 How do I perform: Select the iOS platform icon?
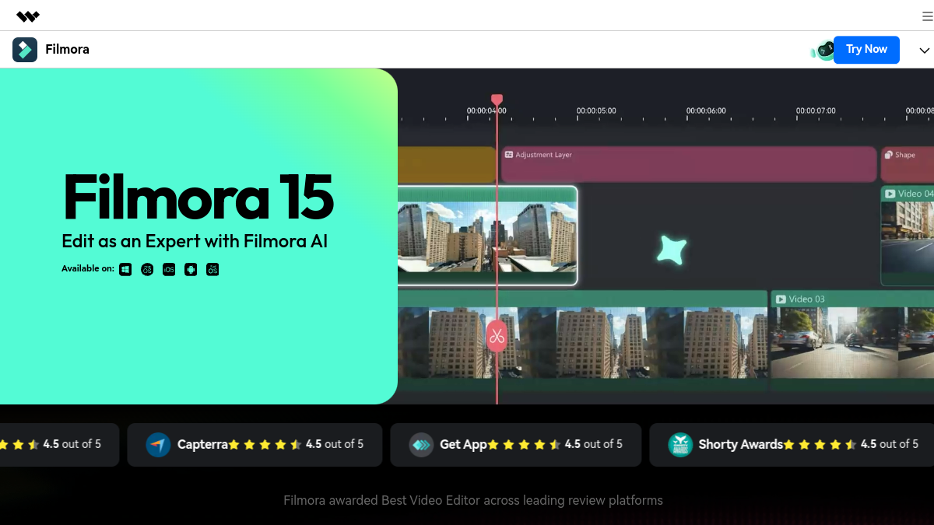click(169, 269)
